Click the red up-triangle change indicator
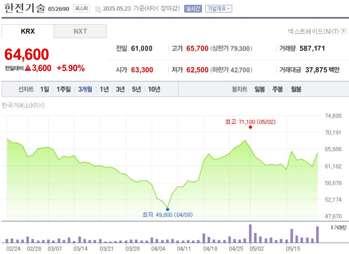 pyautogui.click(x=28, y=68)
